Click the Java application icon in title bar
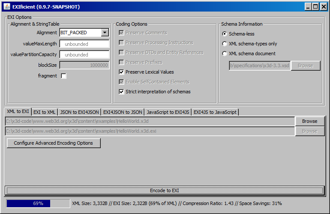The width and height of the screenshot is (330, 214). pyautogui.click(x=7, y=6)
